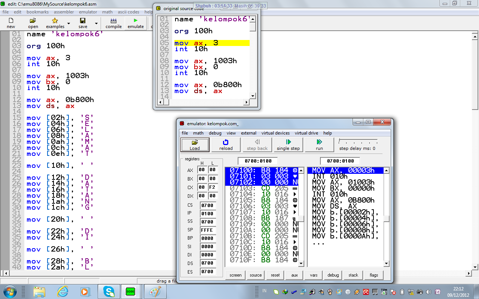Screen dimensions: 479x299
Task: Click the new file toolbar icon
Action: pos(11,21)
